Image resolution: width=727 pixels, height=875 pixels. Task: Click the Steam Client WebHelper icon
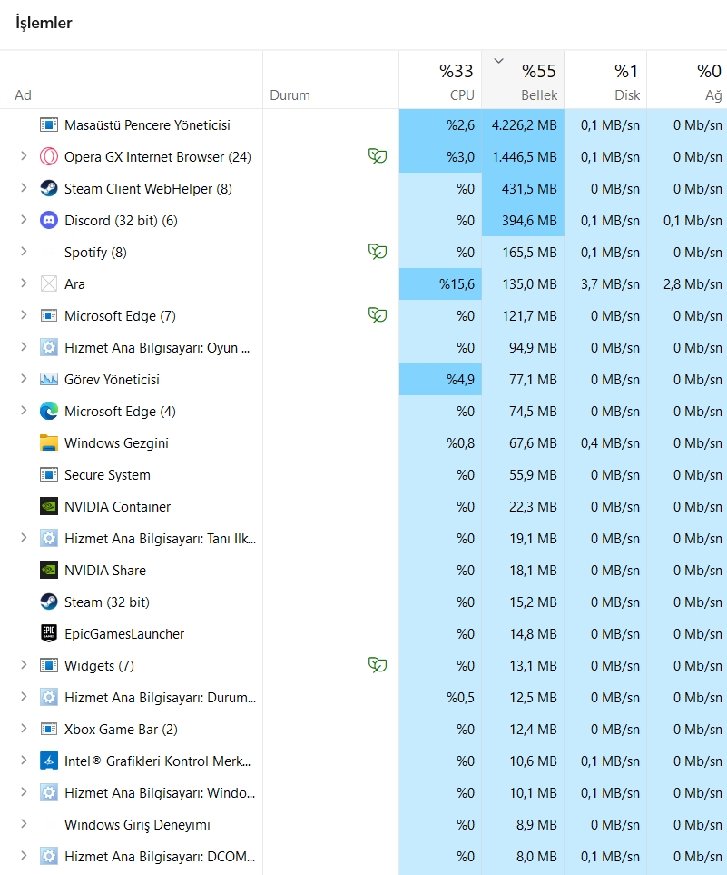tap(49, 189)
